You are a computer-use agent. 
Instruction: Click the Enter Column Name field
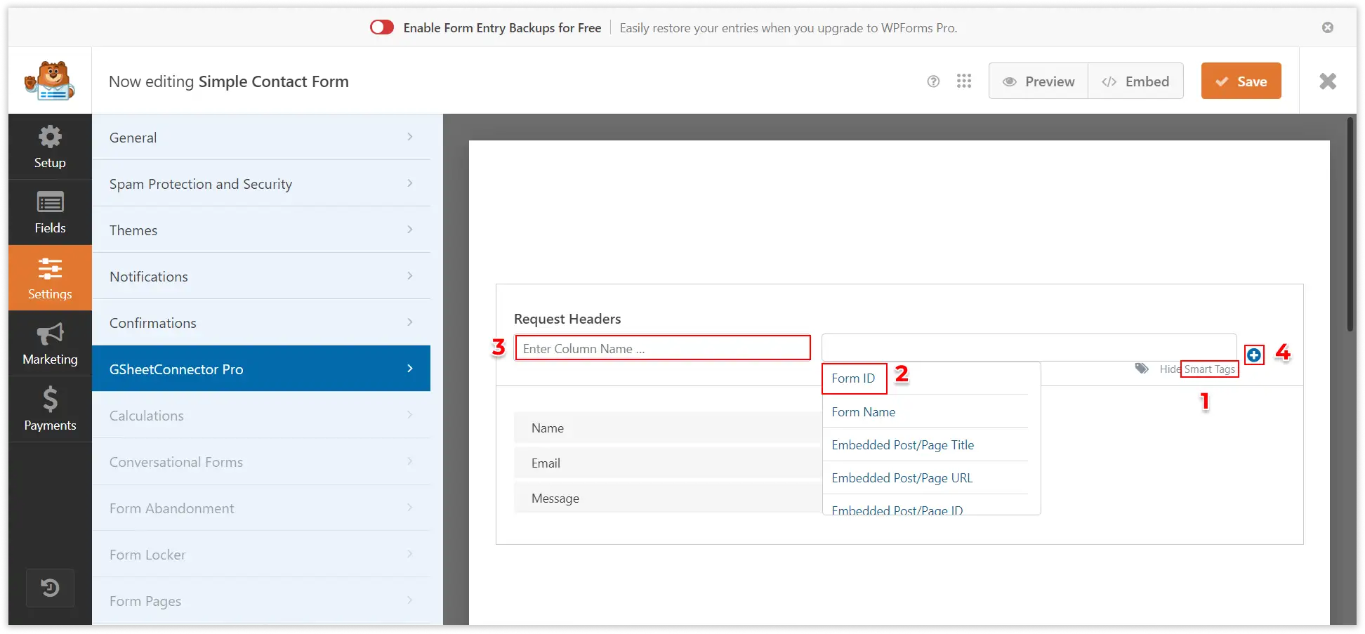(662, 348)
